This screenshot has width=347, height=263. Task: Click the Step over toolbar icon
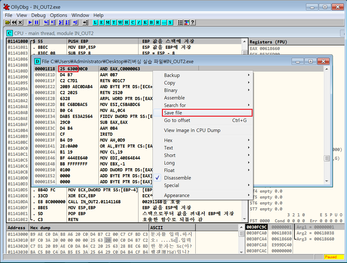53,22
